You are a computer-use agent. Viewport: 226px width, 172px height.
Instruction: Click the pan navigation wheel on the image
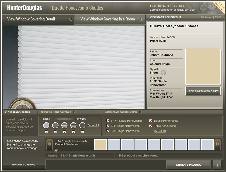[x=22, y=104]
